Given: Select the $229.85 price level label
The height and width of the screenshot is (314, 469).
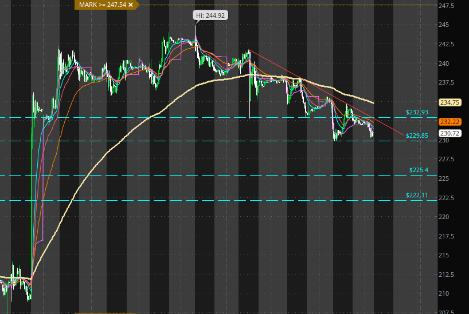Looking at the screenshot, I should click(417, 136).
